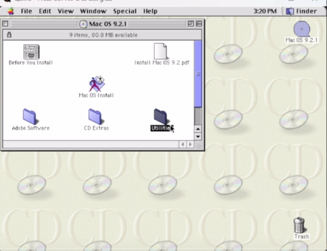This screenshot has height=251, width=327.
Task: Select the Adobe Software folder
Action: coord(30,116)
